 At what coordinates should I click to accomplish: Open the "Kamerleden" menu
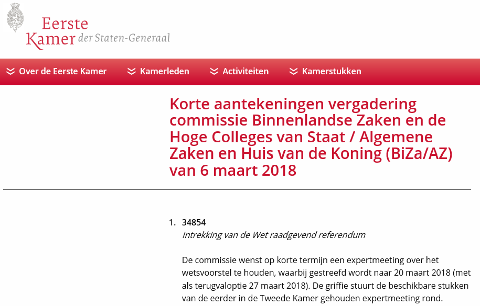click(164, 71)
